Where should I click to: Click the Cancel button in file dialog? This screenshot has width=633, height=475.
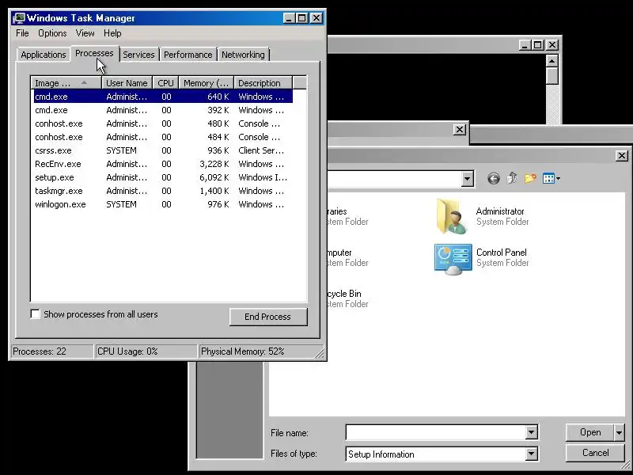pos(595,453)
